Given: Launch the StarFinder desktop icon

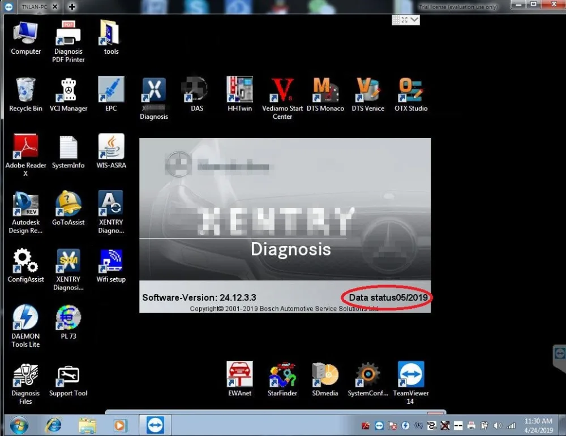Looking at the screenshot, I should (282, 379).
